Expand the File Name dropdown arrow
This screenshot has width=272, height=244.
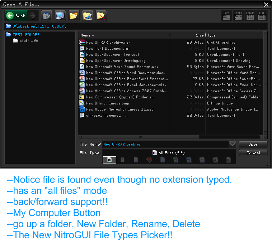coord(232,144)
